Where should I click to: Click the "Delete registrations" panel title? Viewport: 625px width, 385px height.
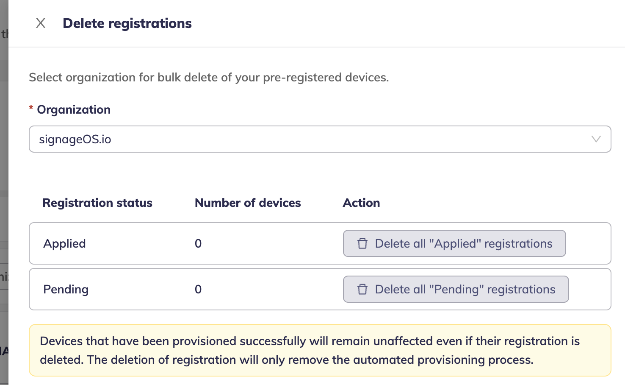point(127,23)
